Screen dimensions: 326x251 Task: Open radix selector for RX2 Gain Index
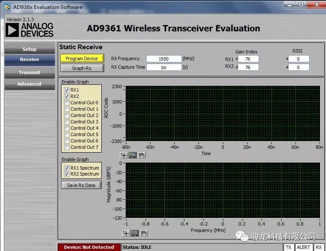[236, 67]
